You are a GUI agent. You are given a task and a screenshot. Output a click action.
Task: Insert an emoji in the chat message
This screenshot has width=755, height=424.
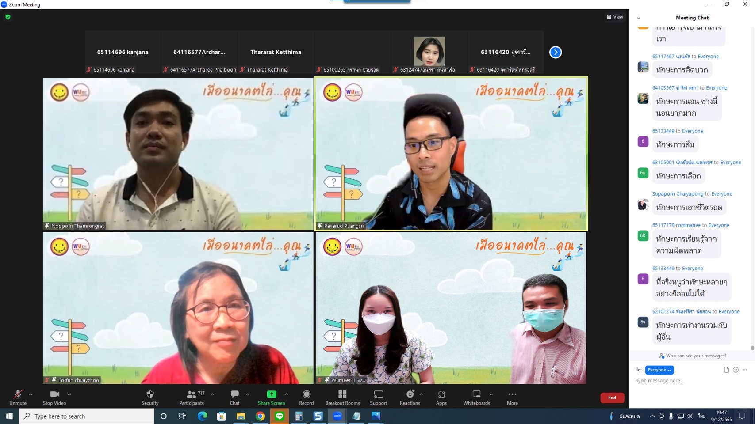tap(736, 370)
